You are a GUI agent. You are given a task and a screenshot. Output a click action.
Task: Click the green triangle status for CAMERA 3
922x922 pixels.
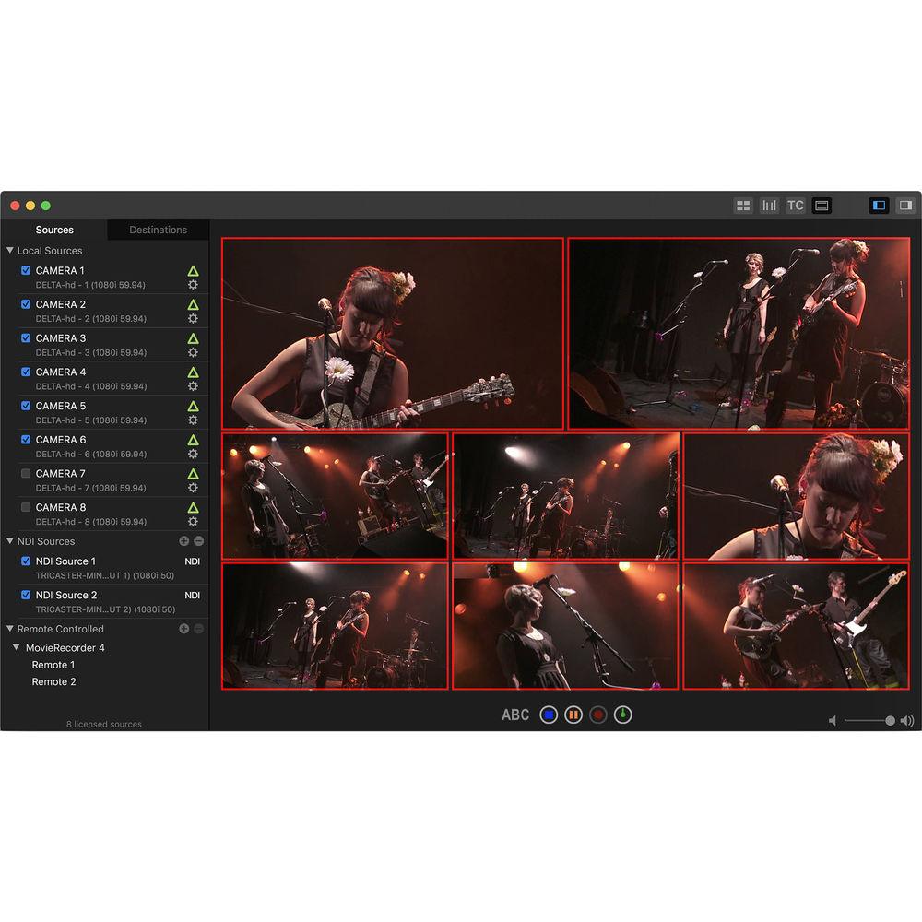tap(193, 338)
